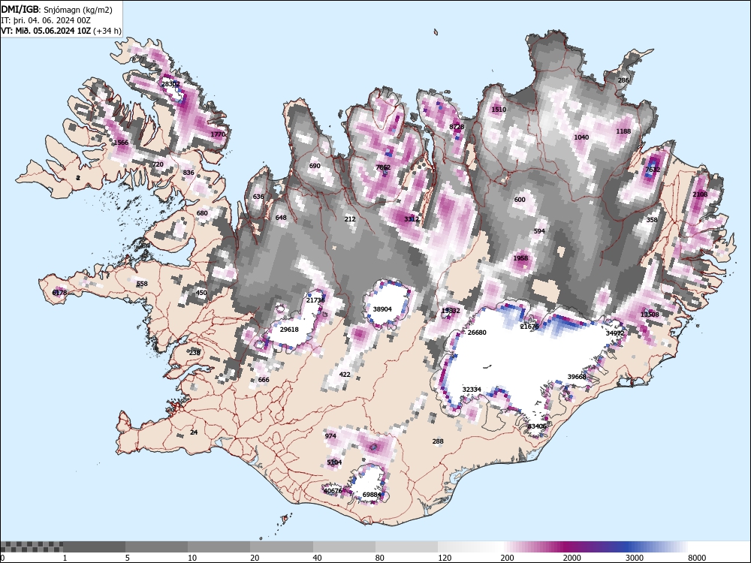Select the 69884 value on southern glacier

(x=372, y=495)
